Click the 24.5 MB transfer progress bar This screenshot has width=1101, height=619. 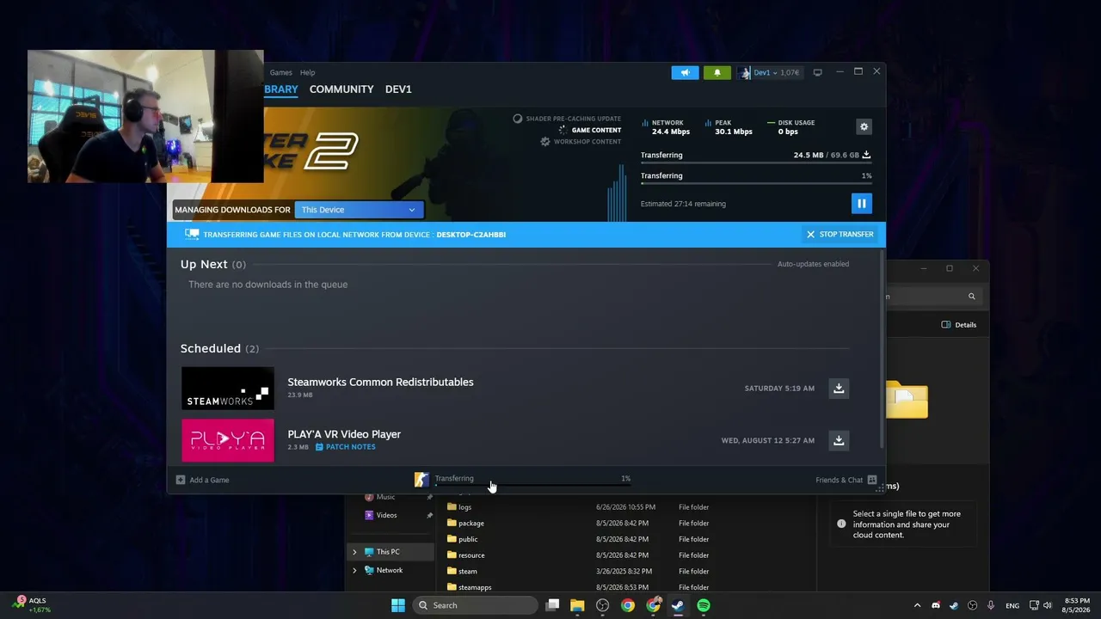(756, 162)
